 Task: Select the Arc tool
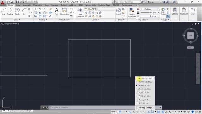[x=24, y=11]
